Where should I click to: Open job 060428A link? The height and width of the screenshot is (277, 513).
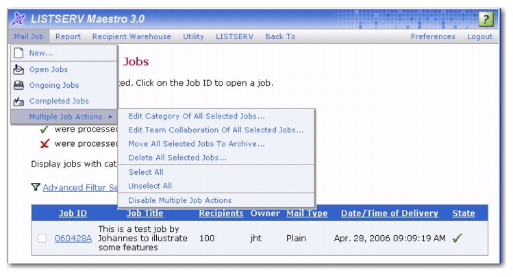tap(73, 239)
